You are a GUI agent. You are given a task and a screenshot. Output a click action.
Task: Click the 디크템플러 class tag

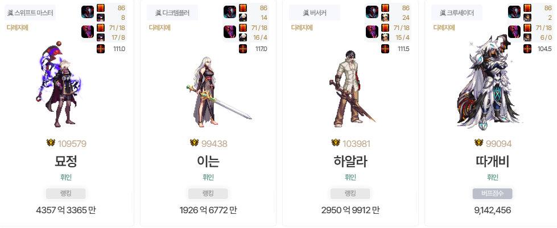(172, 12)
